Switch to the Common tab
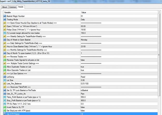The image size is (162, 115). point(13,7)
